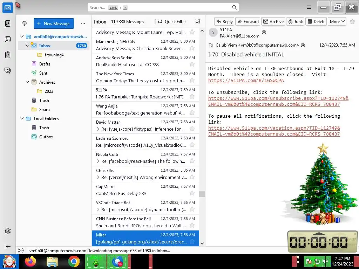Viewport: 359px width, 269px height.
Task: Click scroll down arrow in message list
Action: point(202,243)
